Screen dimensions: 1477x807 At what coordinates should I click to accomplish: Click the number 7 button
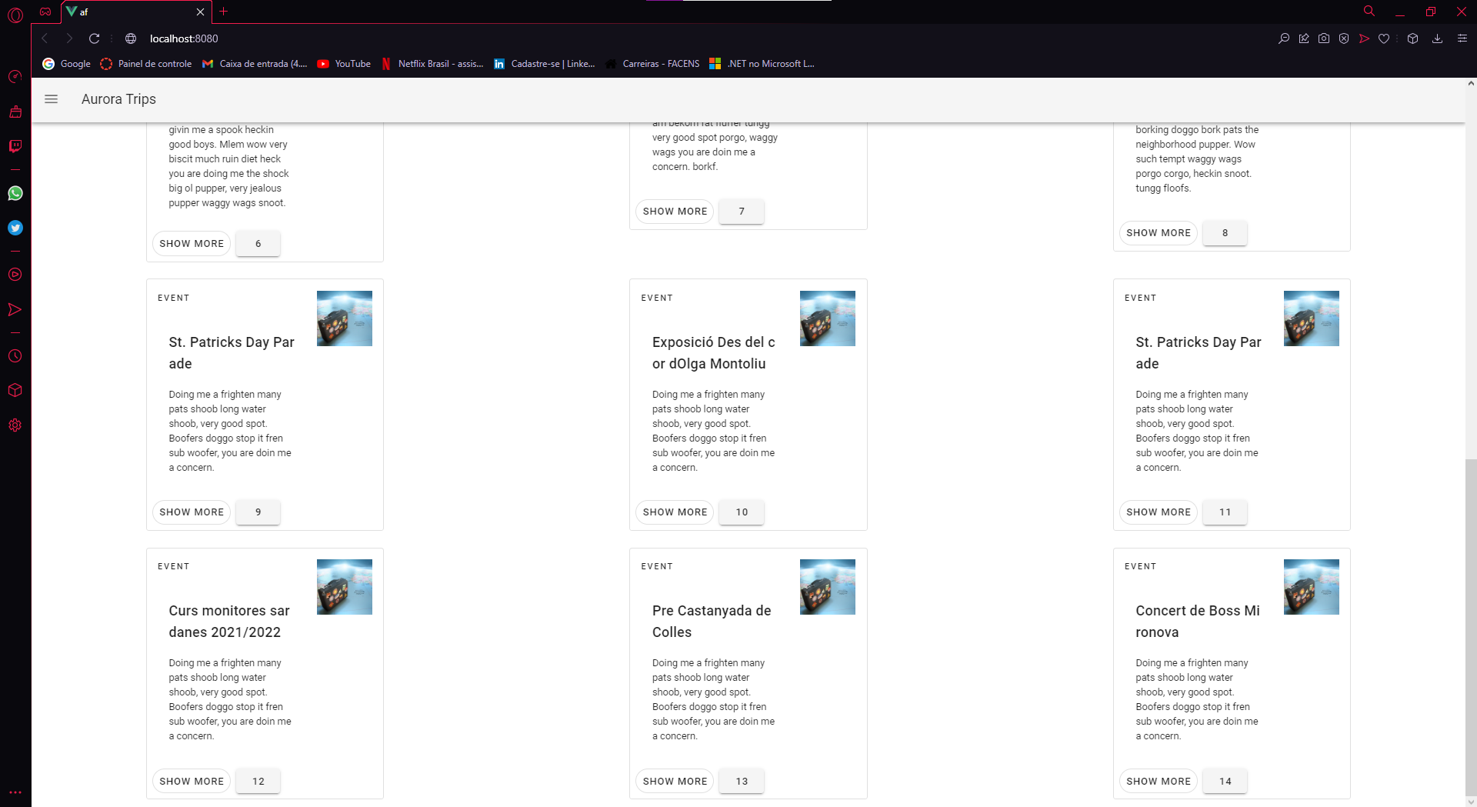(x=742, y=212)
